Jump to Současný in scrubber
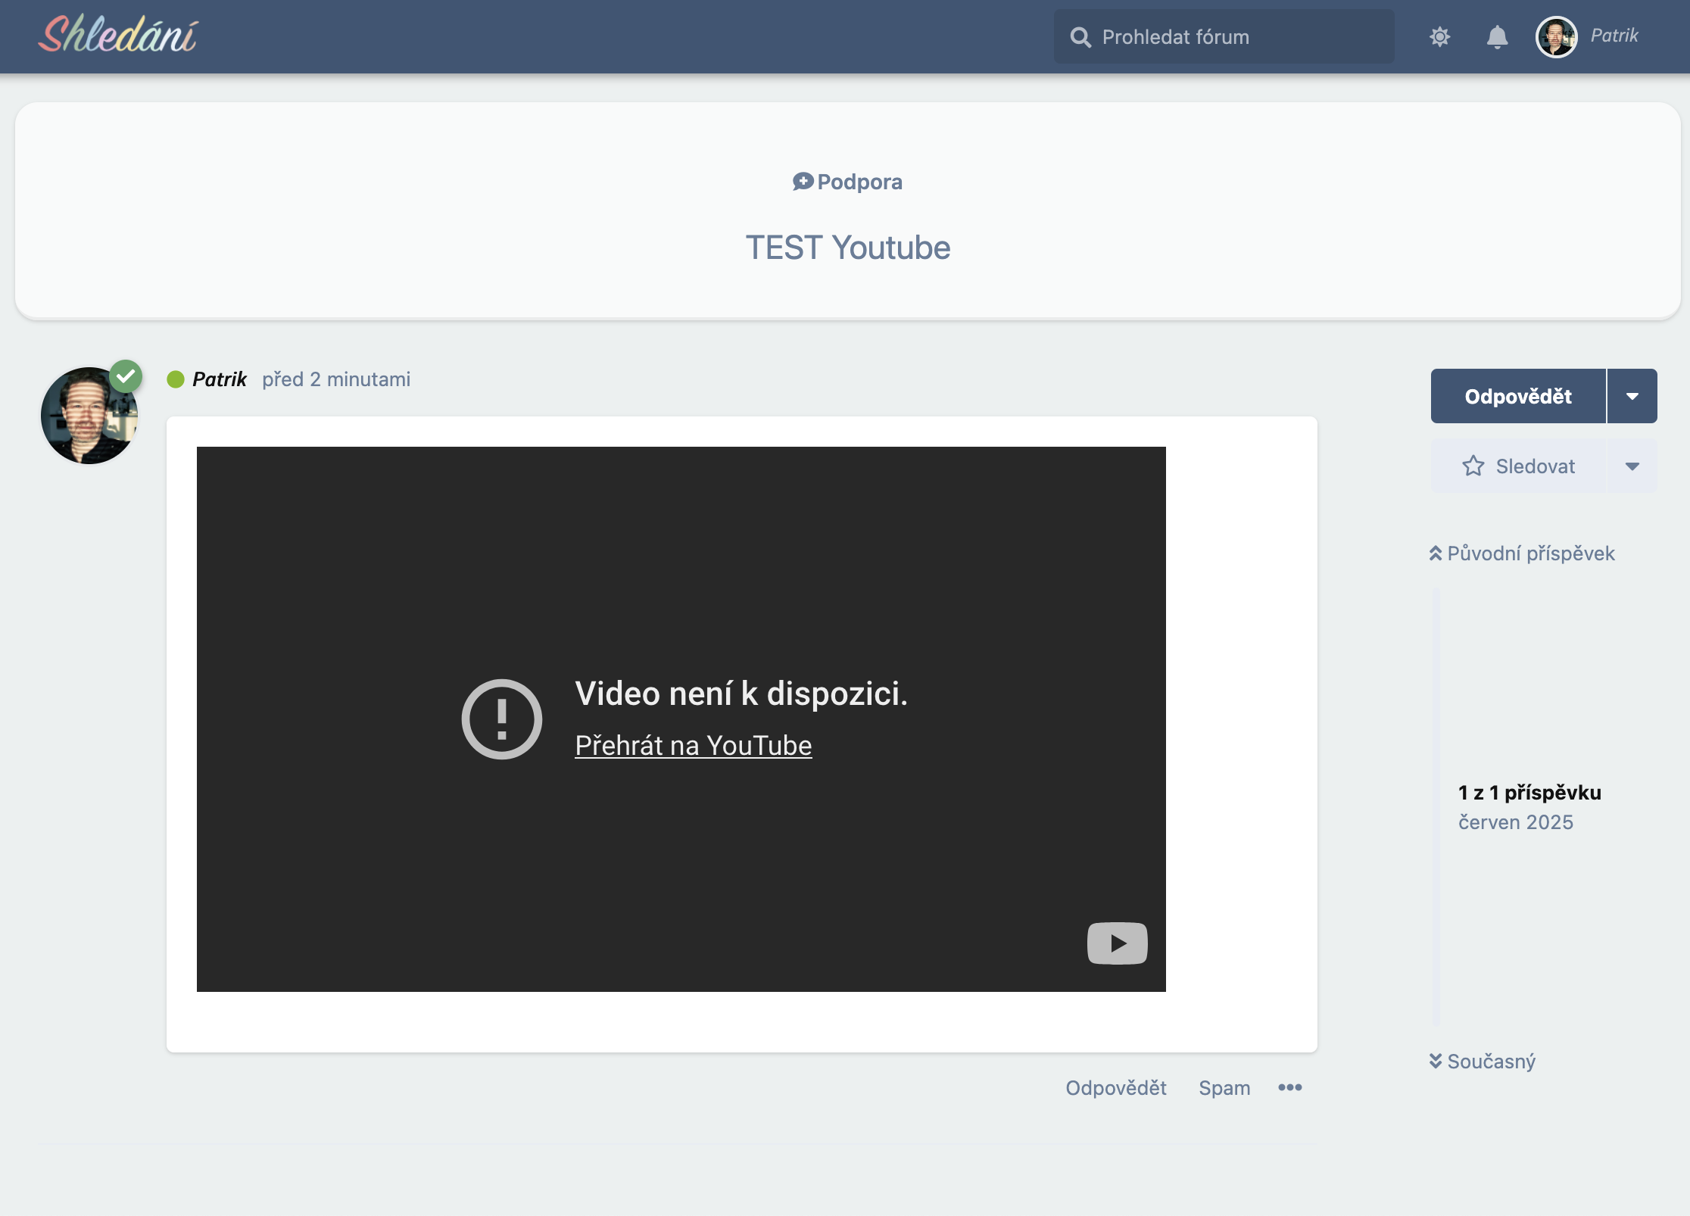 [x=1483, y=1061]
